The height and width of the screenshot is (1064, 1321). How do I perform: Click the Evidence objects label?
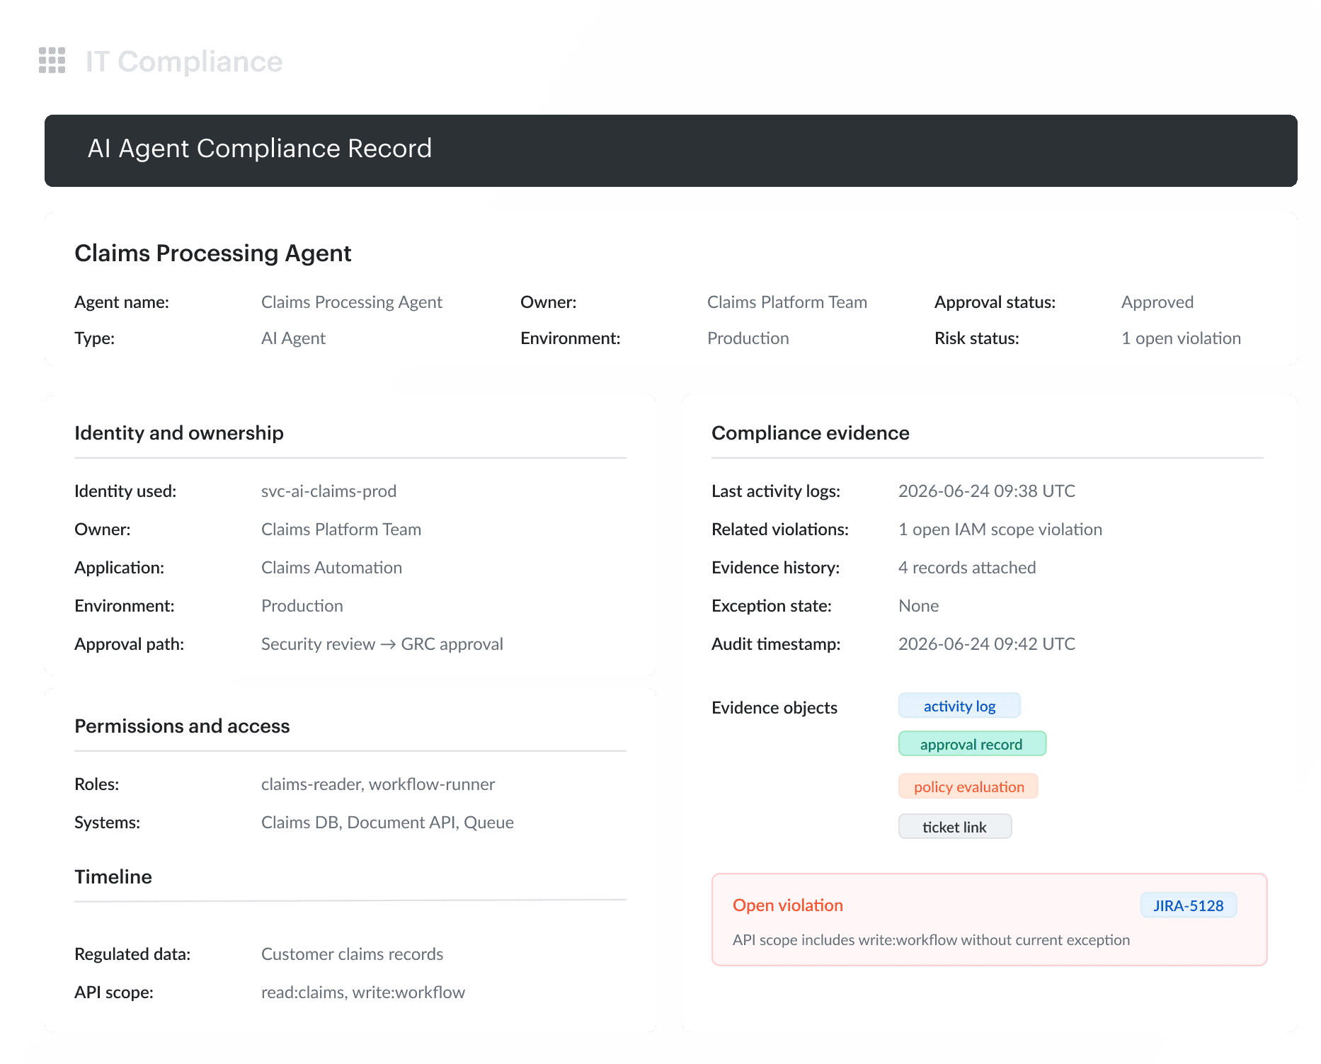pos(774,708)
